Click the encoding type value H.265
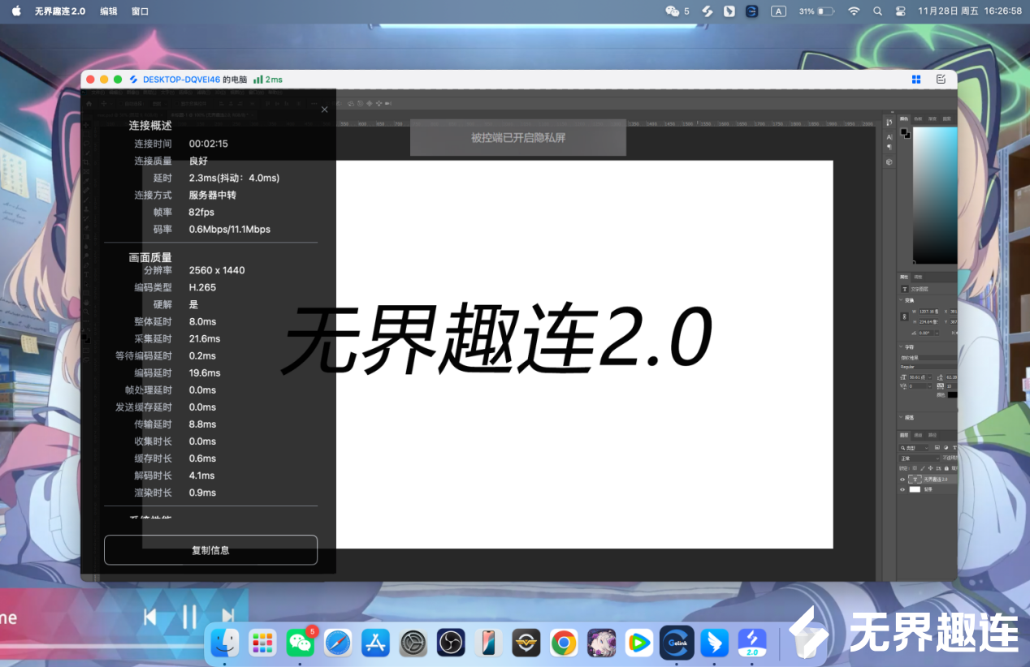 [x=202, y=287]
